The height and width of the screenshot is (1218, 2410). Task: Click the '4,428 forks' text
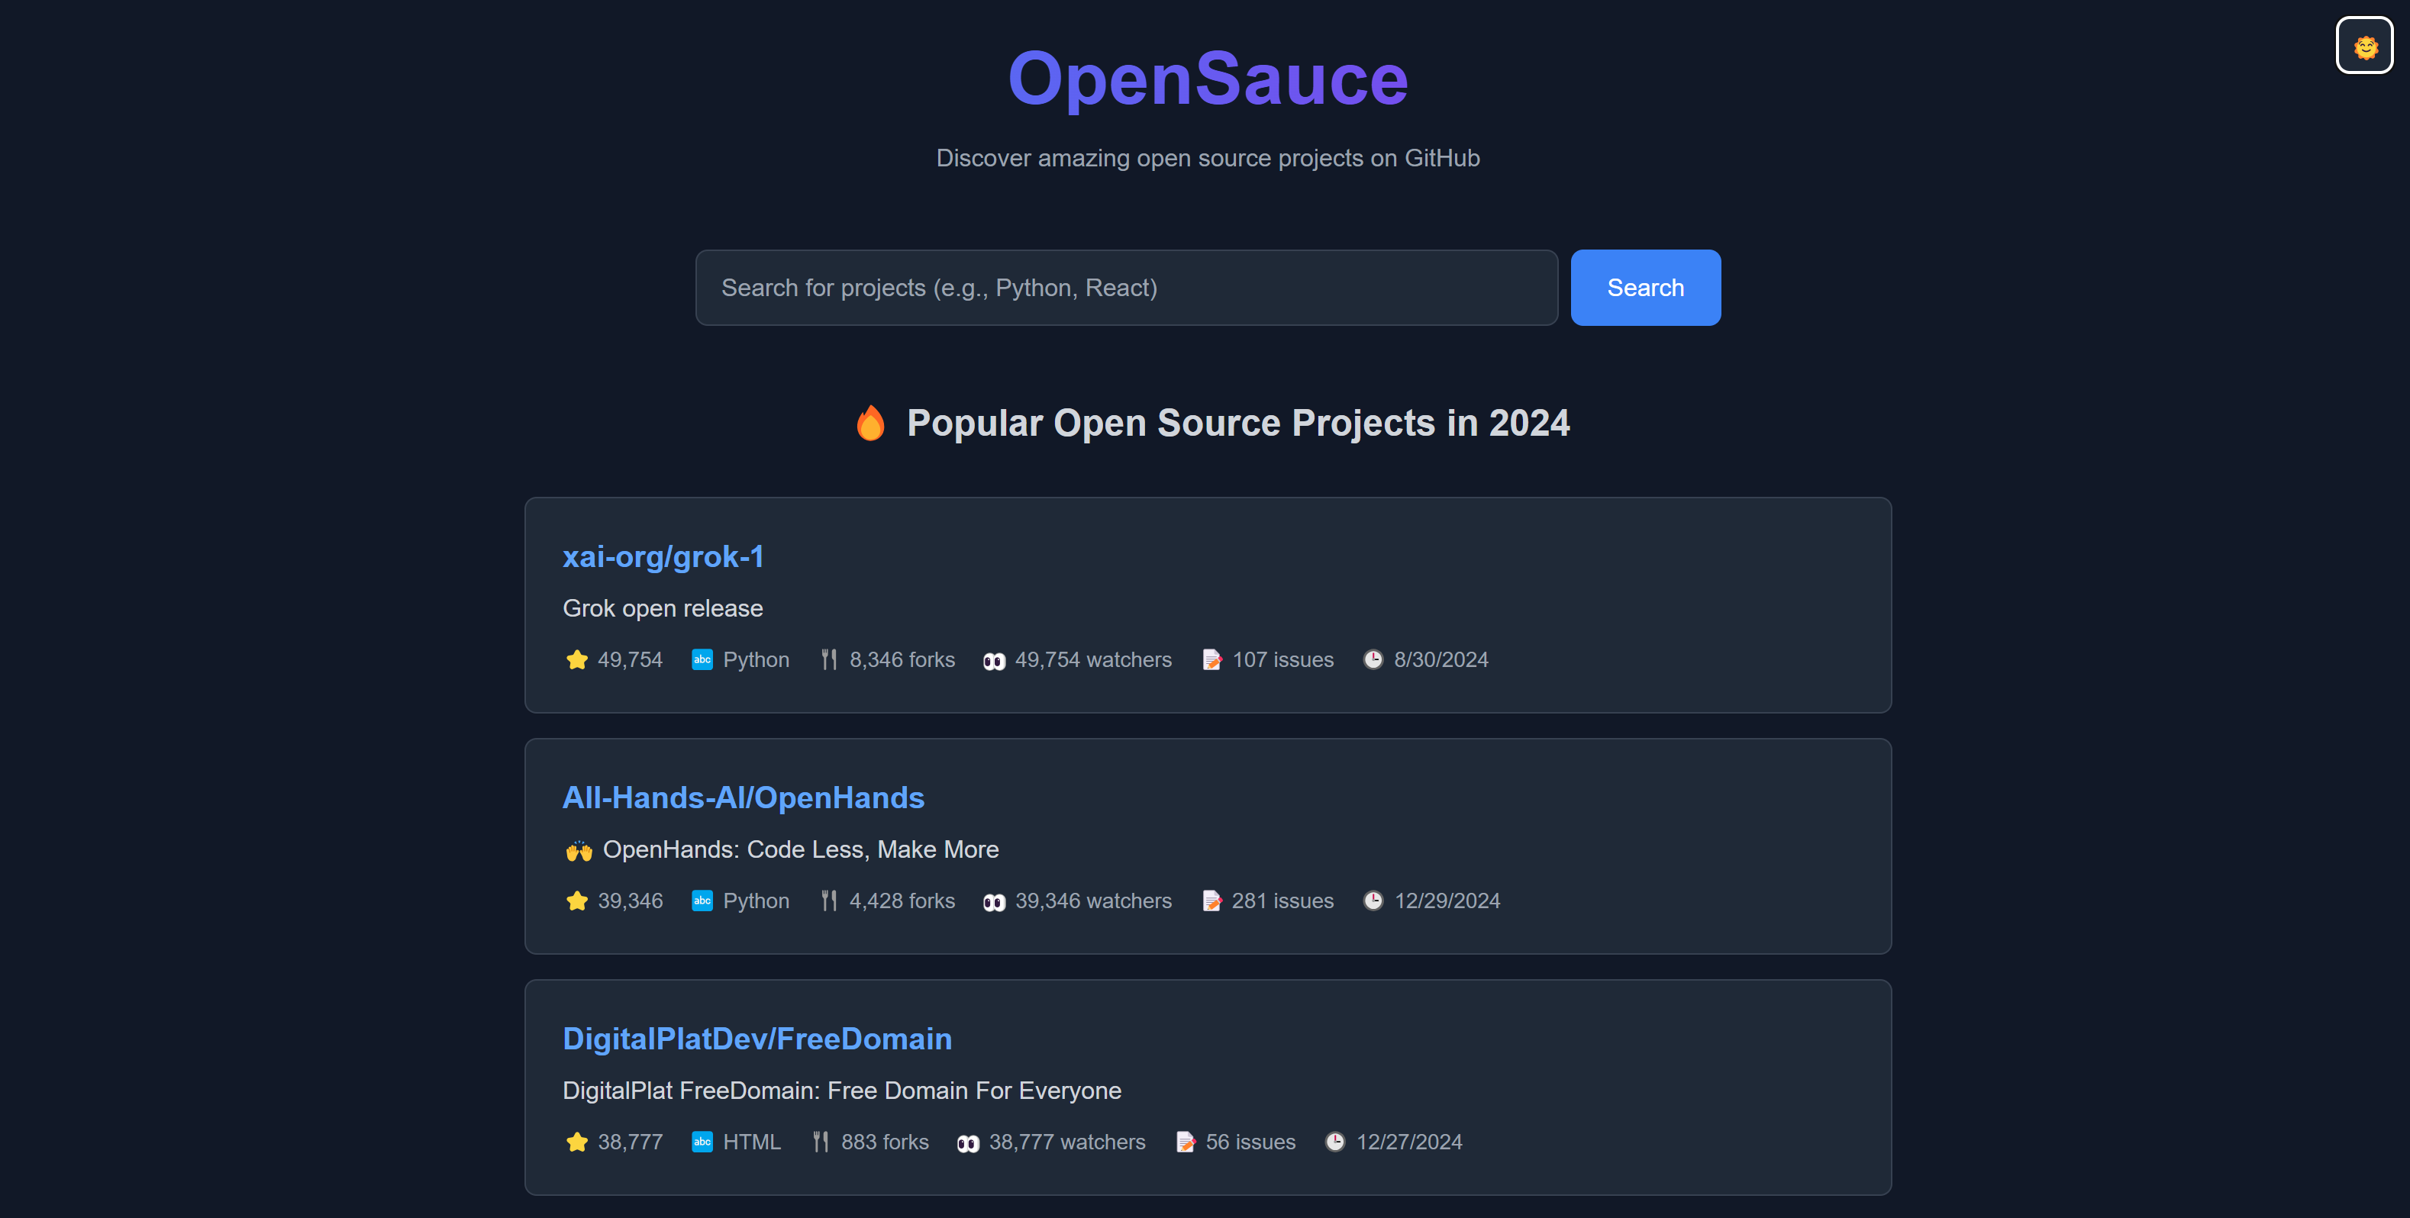pos(902,901)
